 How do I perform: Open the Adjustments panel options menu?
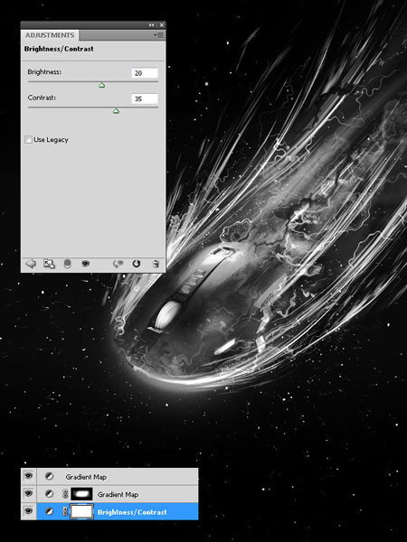(159, 35)
